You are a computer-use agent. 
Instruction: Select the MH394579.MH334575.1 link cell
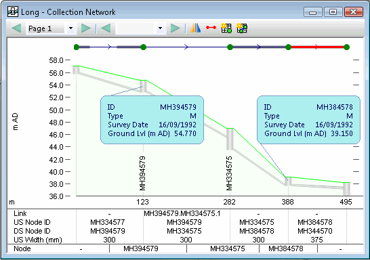(182, 213)
